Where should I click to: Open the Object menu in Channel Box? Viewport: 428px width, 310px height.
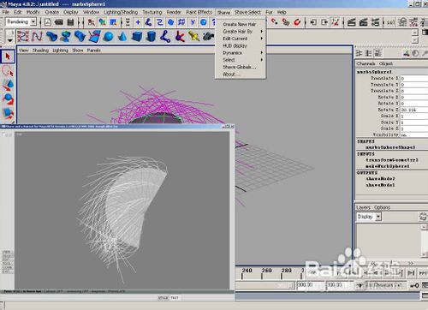click(386, 63)
